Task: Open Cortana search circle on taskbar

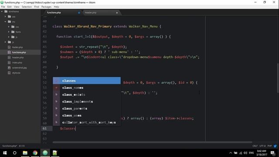Action: 14,153
